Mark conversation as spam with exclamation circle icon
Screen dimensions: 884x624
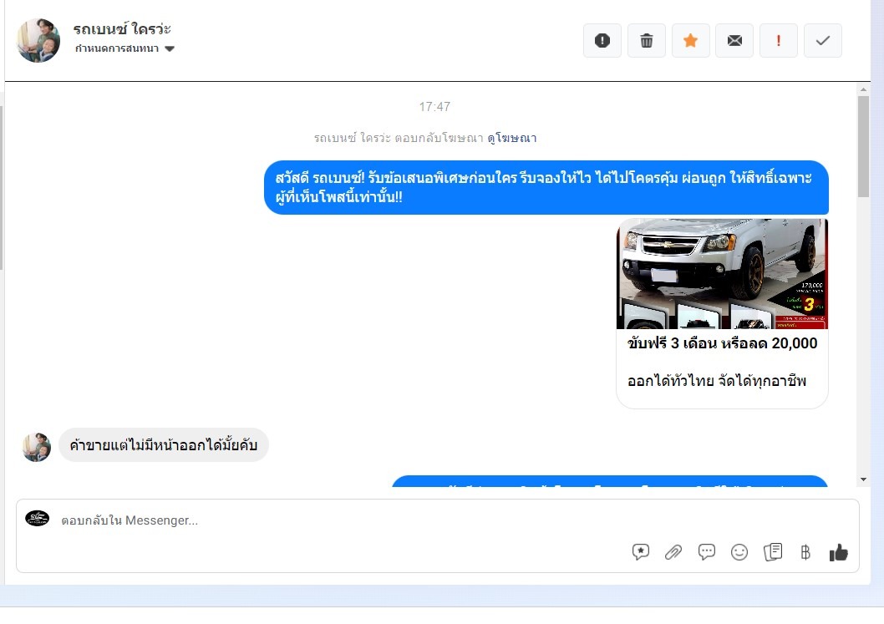[602, 41]
